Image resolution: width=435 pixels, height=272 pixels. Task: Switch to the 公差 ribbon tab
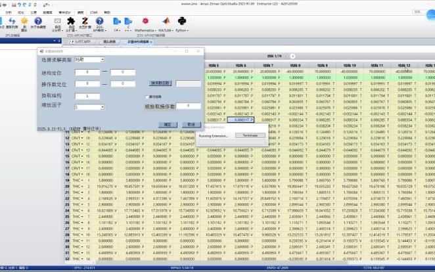pyautogui.click(x=34, y=12)
